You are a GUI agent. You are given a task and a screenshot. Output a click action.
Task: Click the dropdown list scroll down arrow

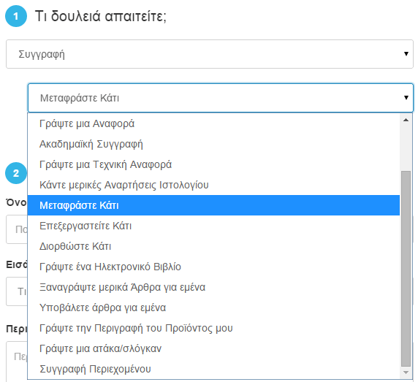(406, 373)
